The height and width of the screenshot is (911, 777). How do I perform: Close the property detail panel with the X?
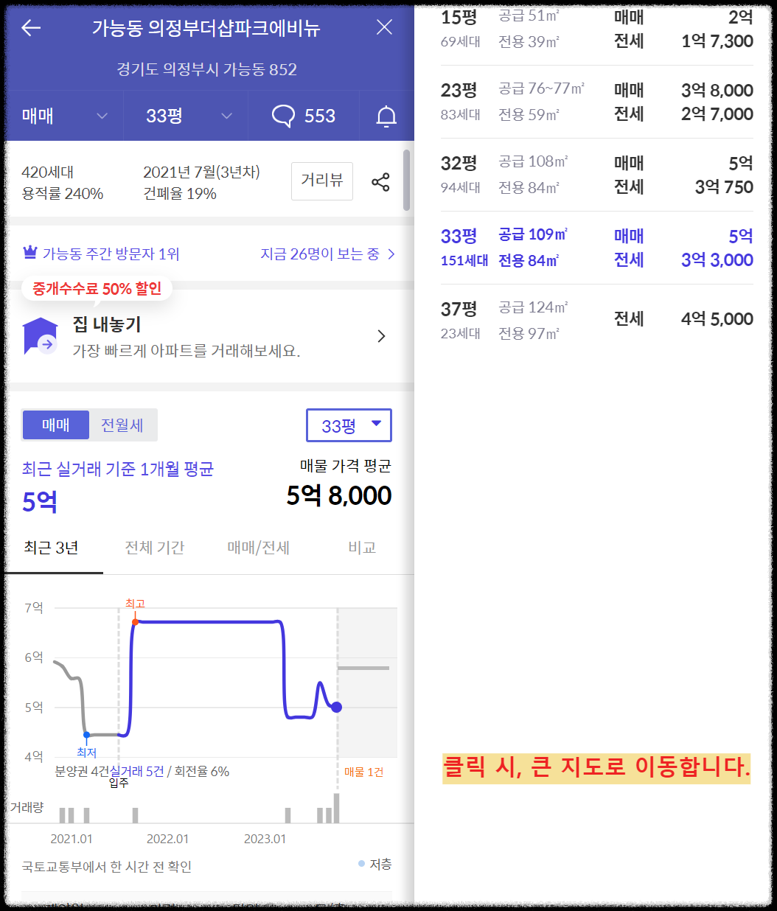[x=383, y=27]
